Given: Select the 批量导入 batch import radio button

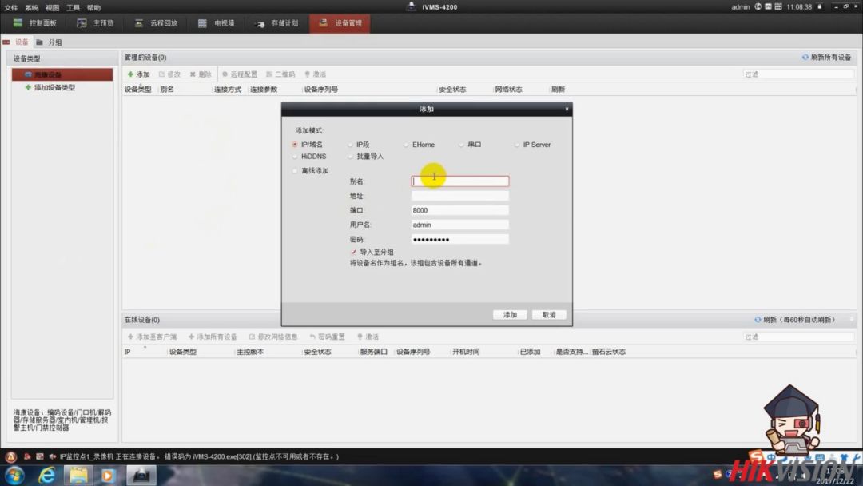Looking at the screenshot, I should [351, 157].
